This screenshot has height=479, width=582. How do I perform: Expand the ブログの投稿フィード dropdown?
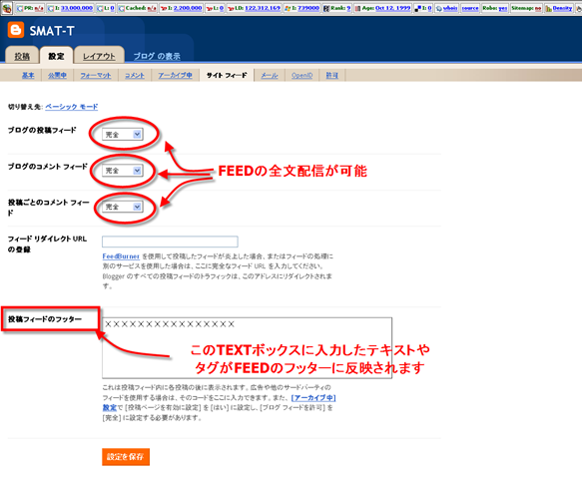click(x=122, y=135)
